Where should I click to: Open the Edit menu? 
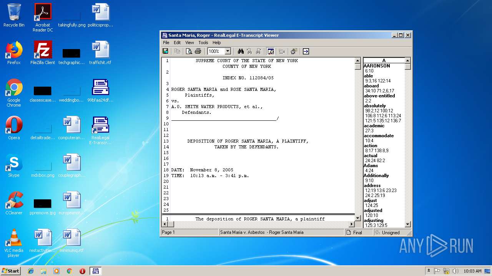tap(177, 43)
